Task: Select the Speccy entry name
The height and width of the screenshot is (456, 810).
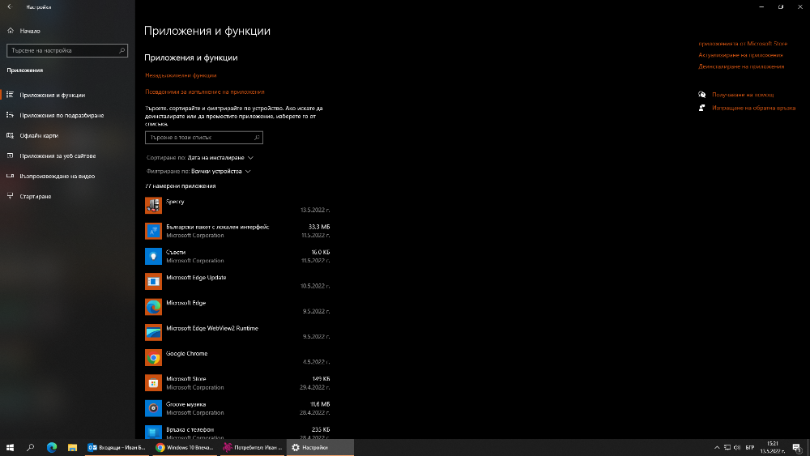Action: [x=175, y=202]
